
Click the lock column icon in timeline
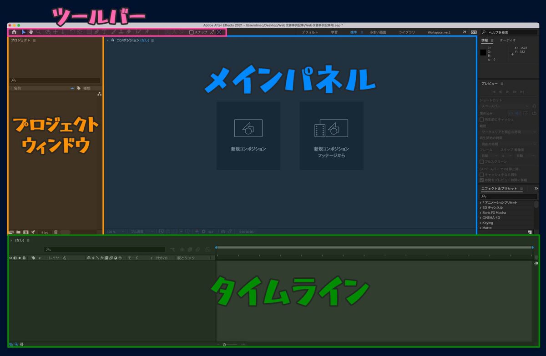tap(24, 258)
